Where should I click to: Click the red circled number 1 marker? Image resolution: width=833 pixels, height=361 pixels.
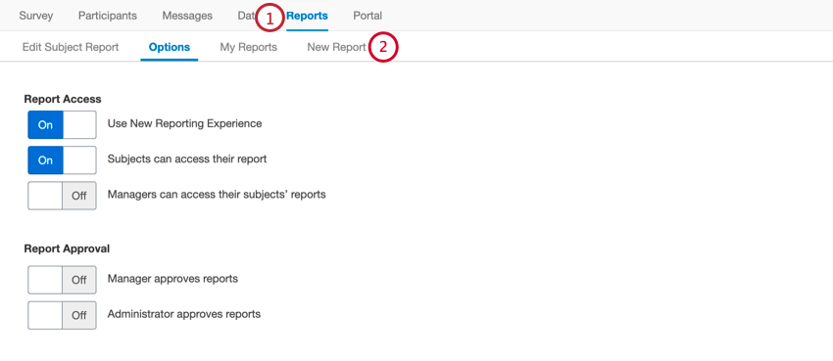tap(269, 18)
